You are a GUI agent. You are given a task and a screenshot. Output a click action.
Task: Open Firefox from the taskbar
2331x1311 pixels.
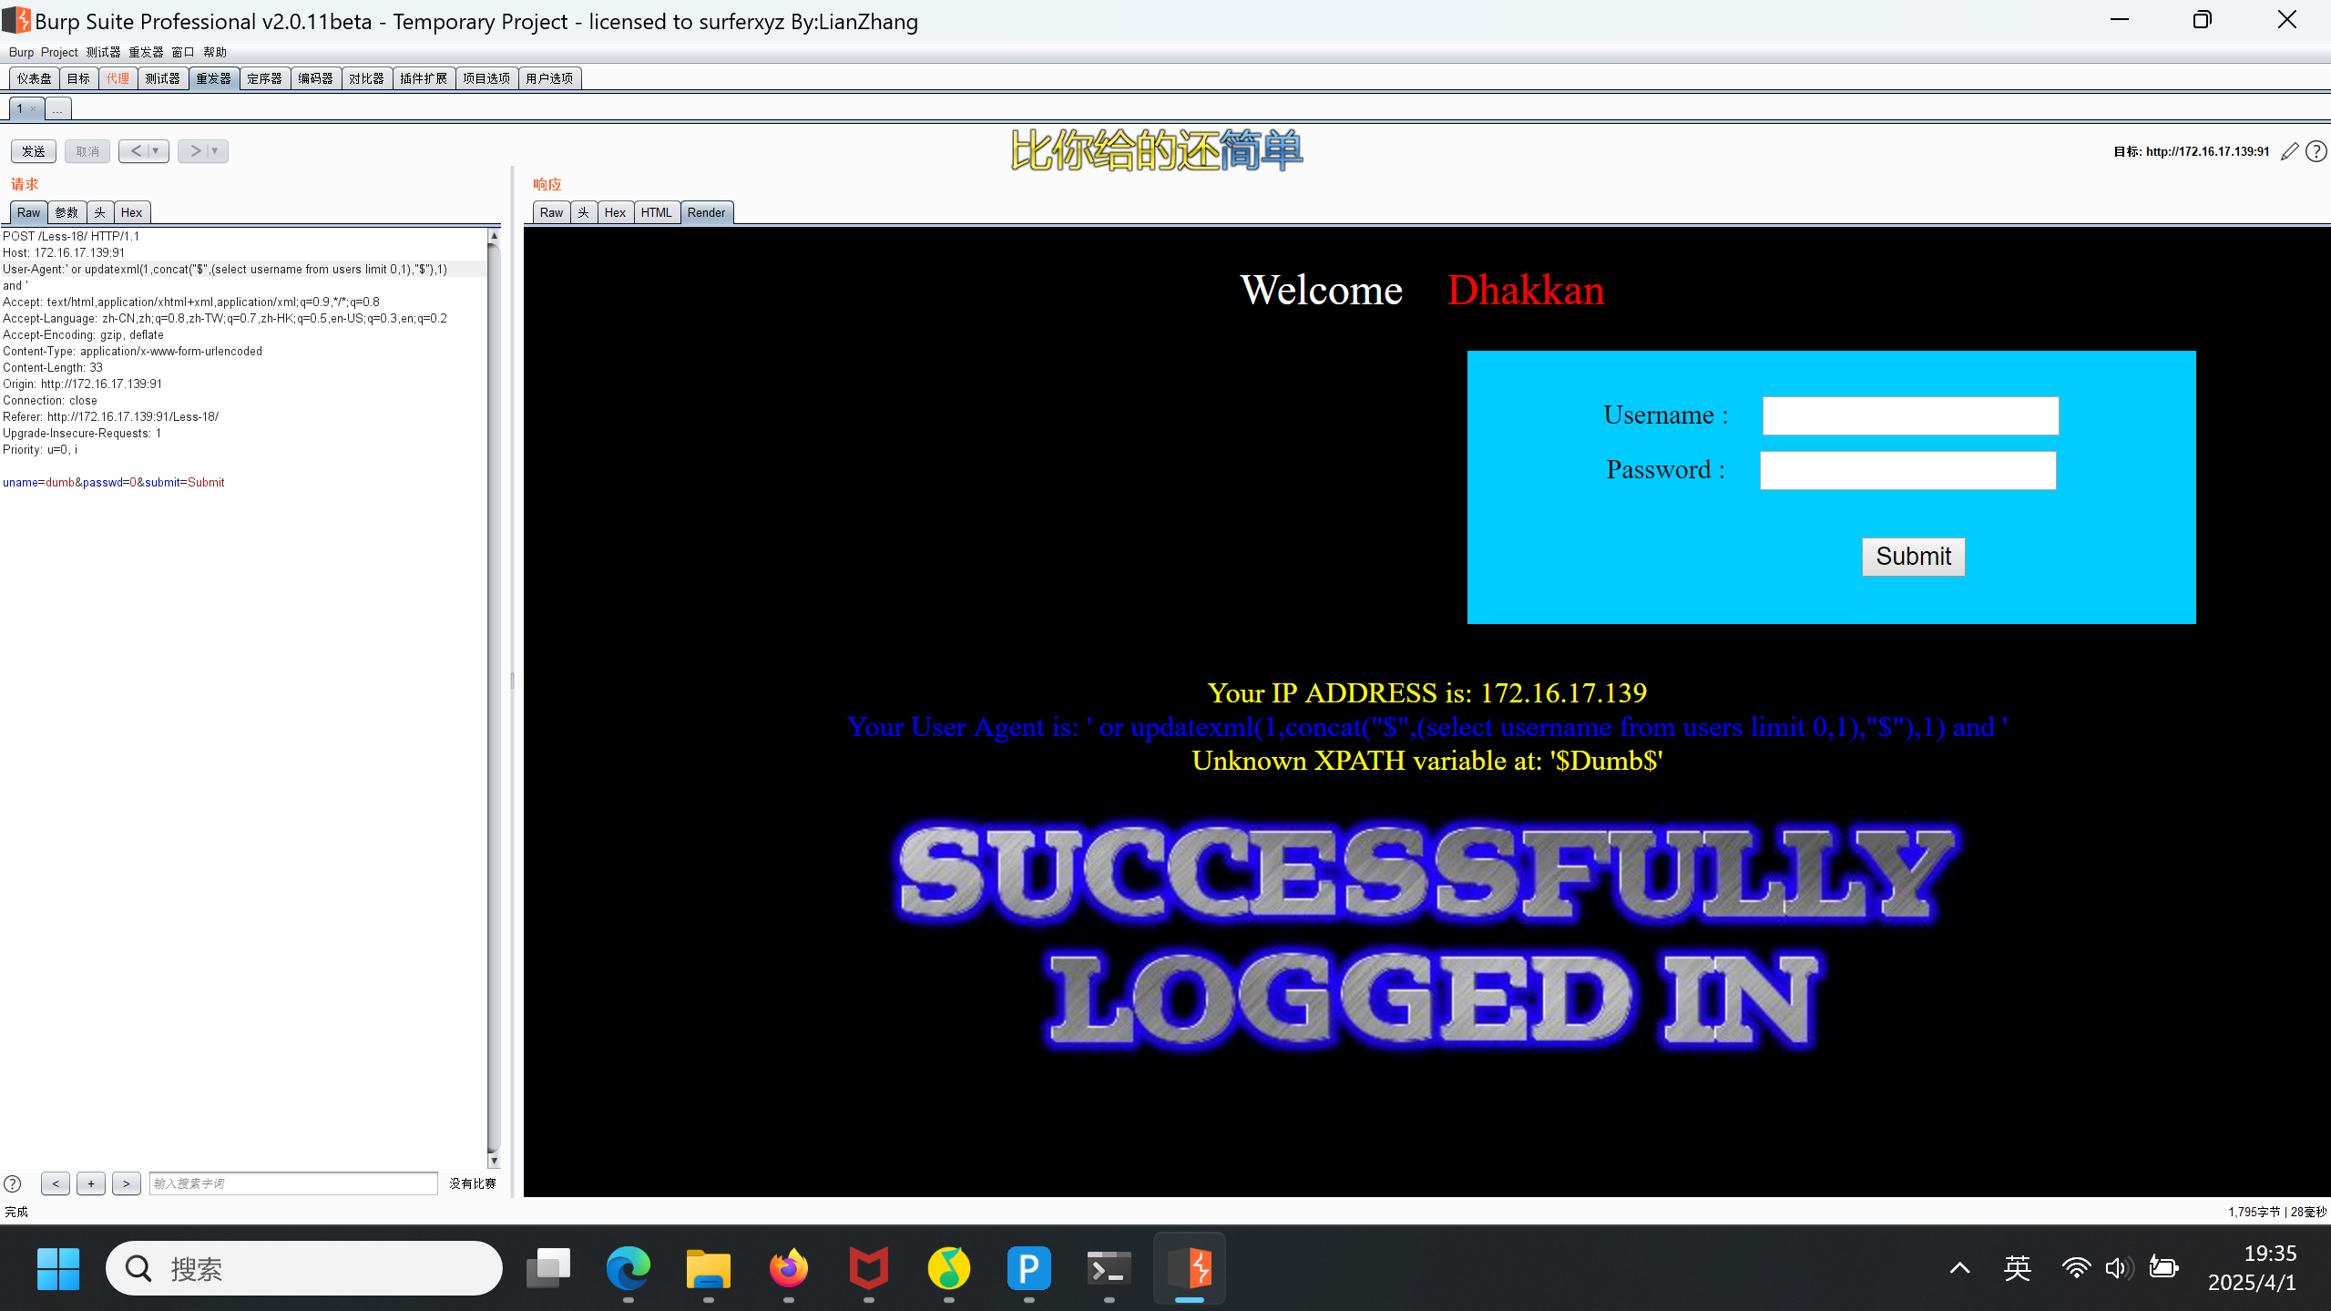click(788, 1268)
